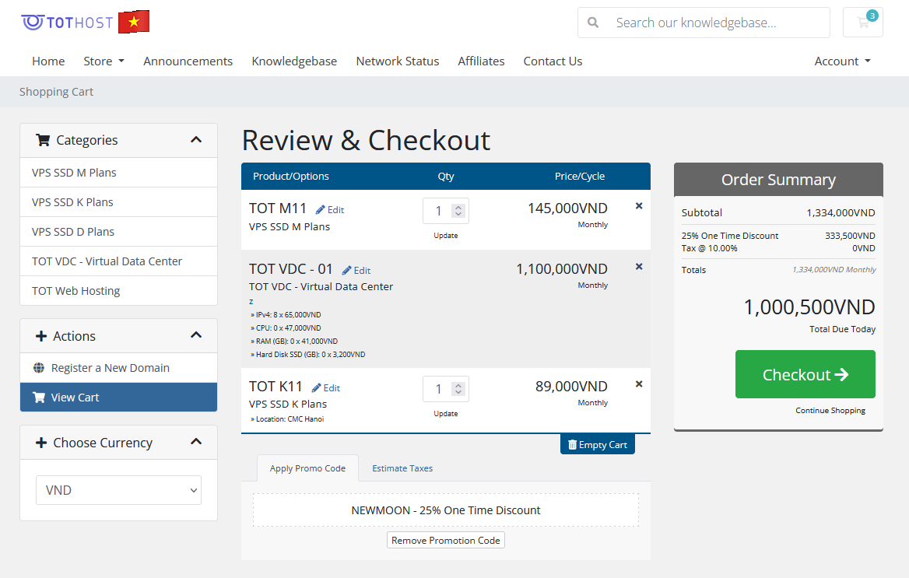Click the Empty Cart trash button

coord(597,445)
